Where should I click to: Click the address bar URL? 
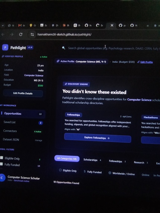tap(64, 35)
